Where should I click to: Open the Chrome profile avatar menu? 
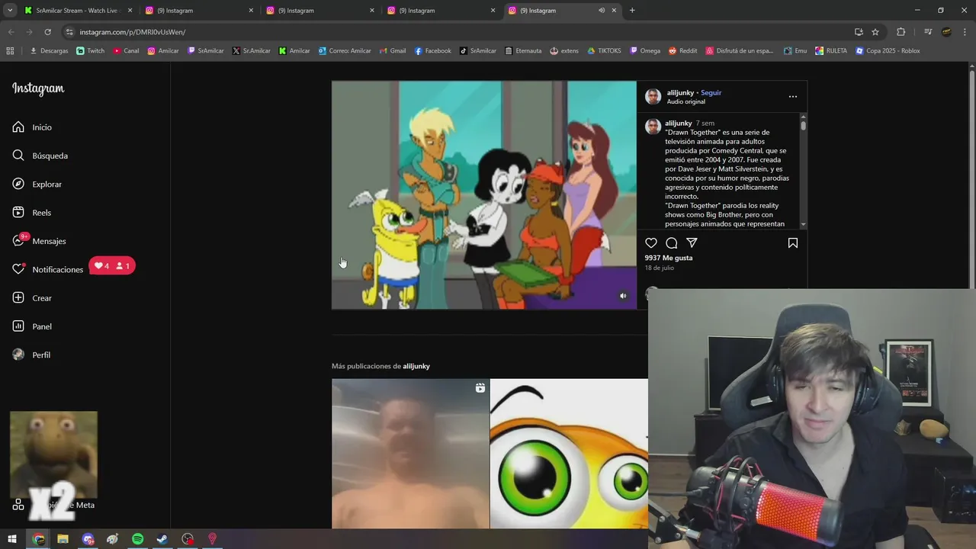946,32
